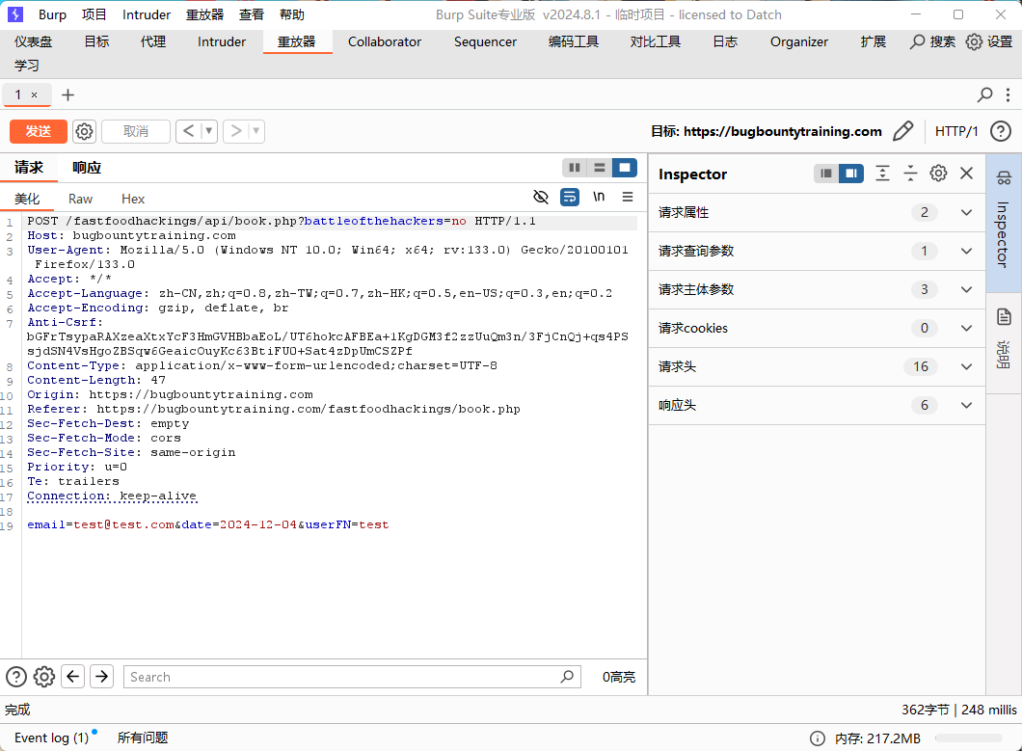Close Repeater tab 1

pos(35,95)
